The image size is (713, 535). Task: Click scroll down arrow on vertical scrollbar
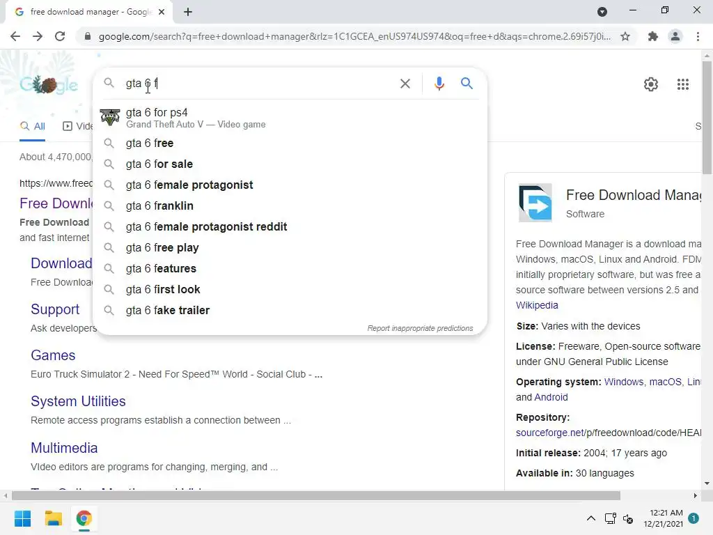(x=707, y=483)
